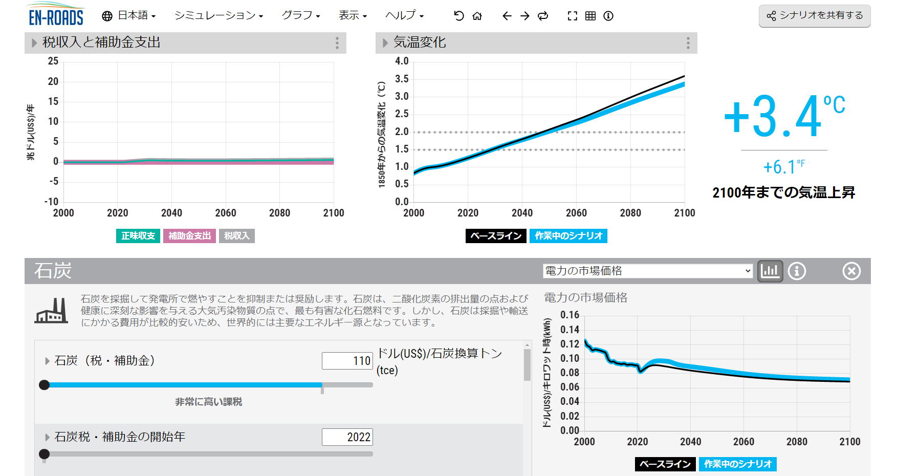Open the ヘルプ menu

point(403,16)
